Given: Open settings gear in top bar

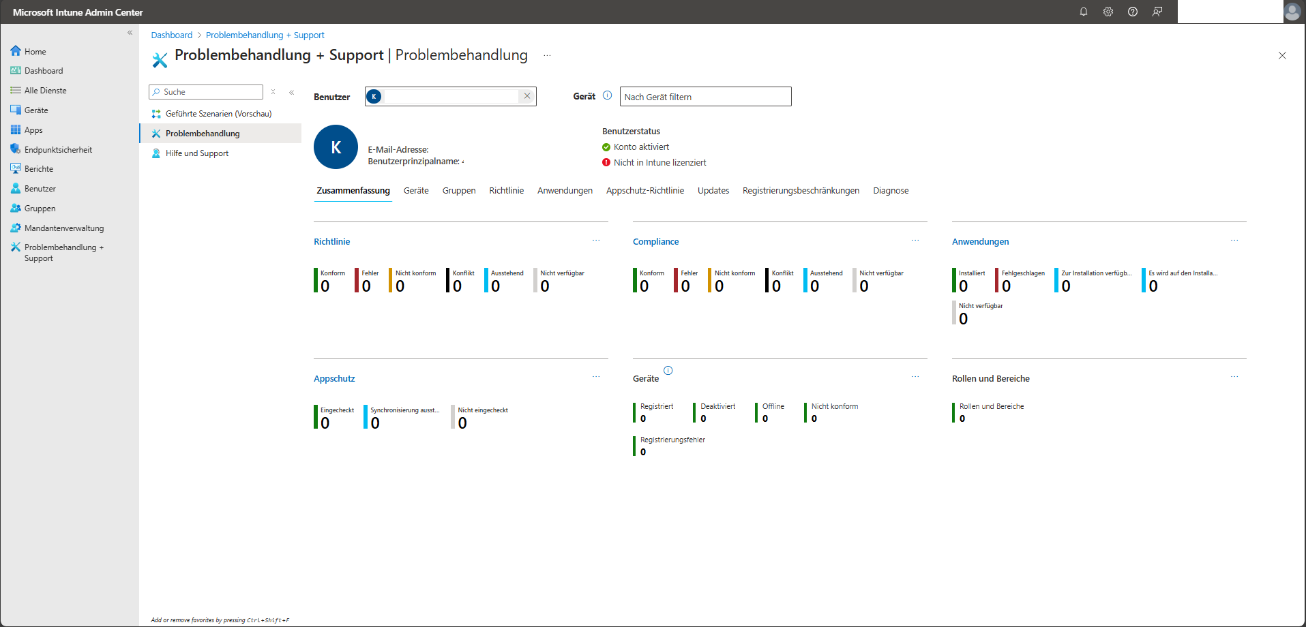Looking at the screenshot, I should pos(1108,12).
